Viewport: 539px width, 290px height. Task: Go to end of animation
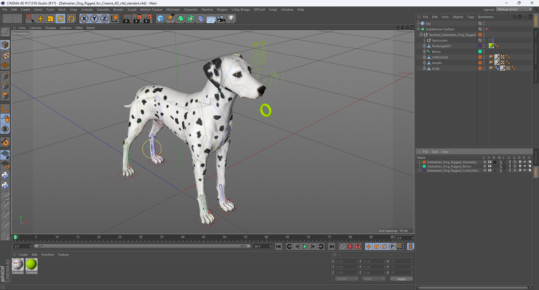(332, 246)
